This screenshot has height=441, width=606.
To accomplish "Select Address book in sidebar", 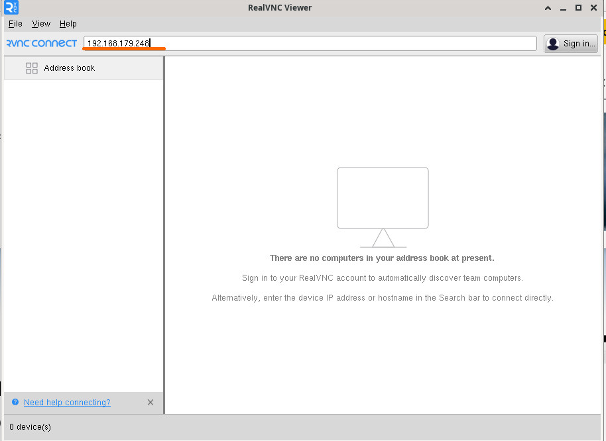I will click(x=84, y=68).
